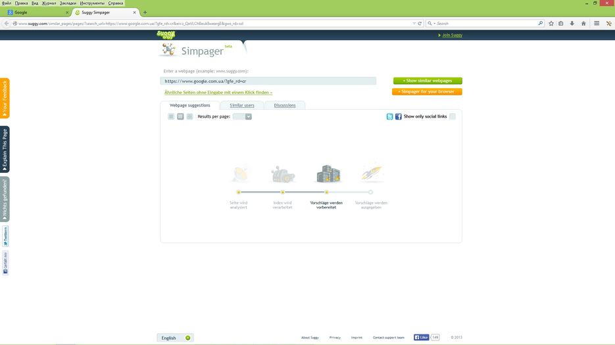Close the Suggy Simpager tab
The height and width of the screenshot is (345, 615).
point(135,12)
